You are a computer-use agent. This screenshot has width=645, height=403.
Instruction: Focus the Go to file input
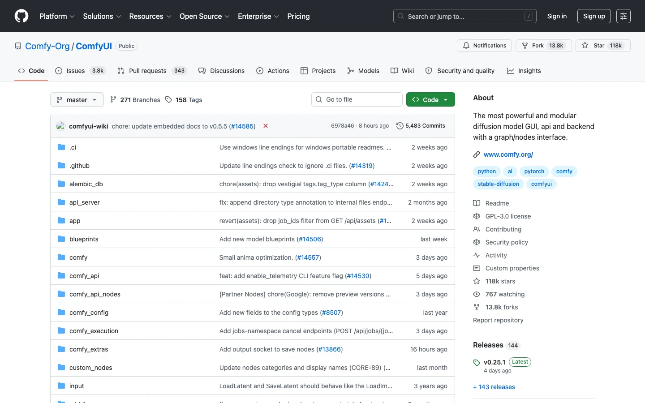click(x=357, y=99)
